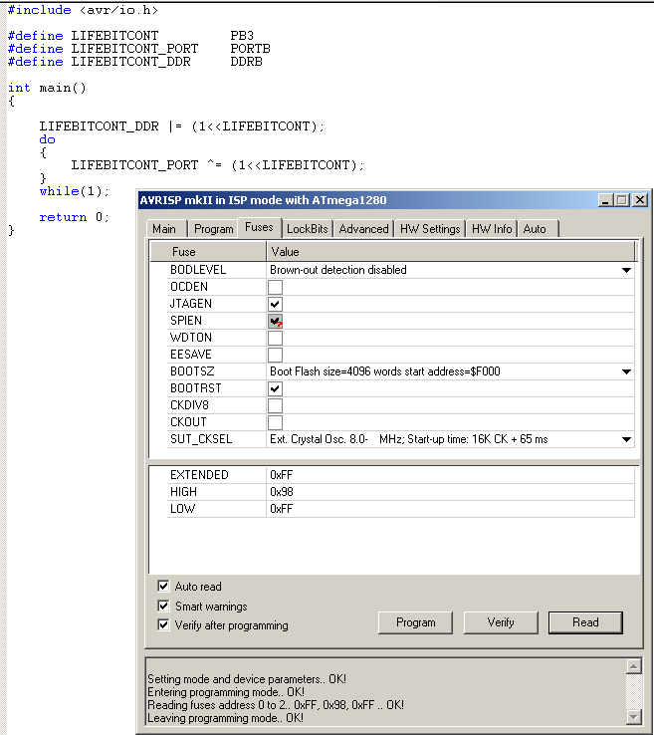654x735 pixels.
Task: Click the EXTENDED fuse byte label
Action: tap(199, 475)
